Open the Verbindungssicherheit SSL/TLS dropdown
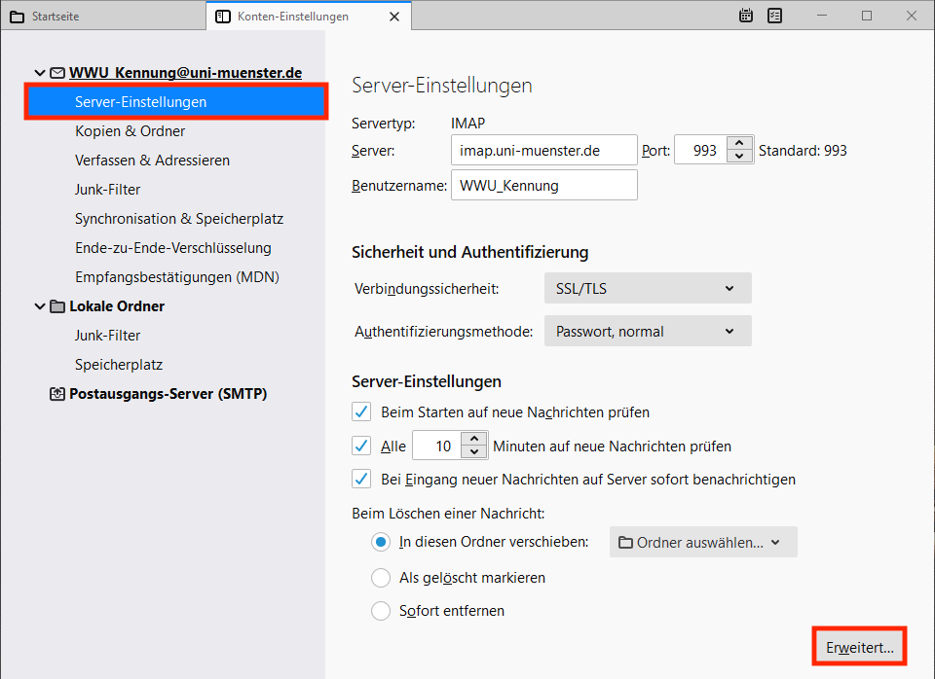The image size is (935, 679). (x=648, y=288)
